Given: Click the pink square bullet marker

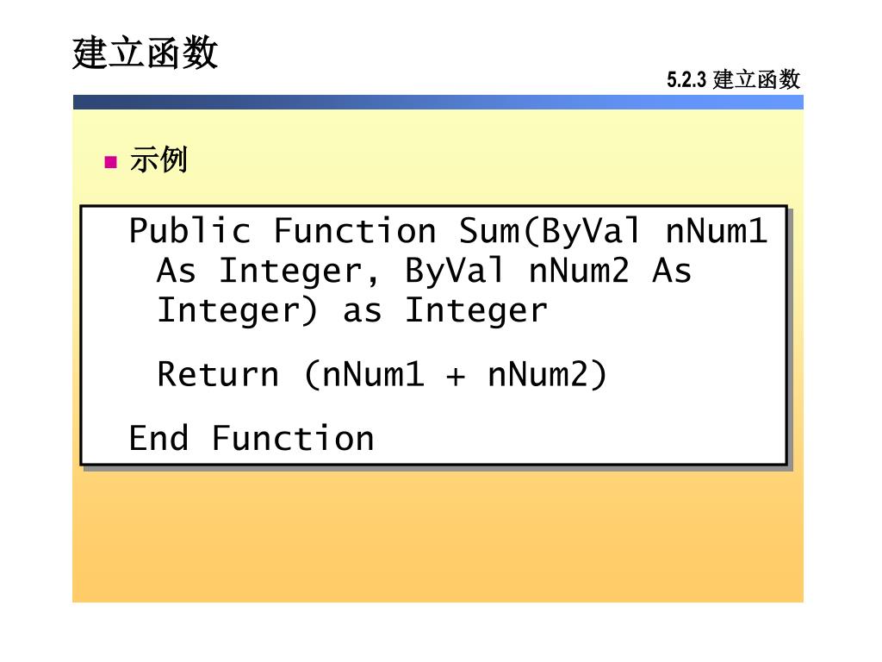Looking at the screenshot, I should 109,161.
